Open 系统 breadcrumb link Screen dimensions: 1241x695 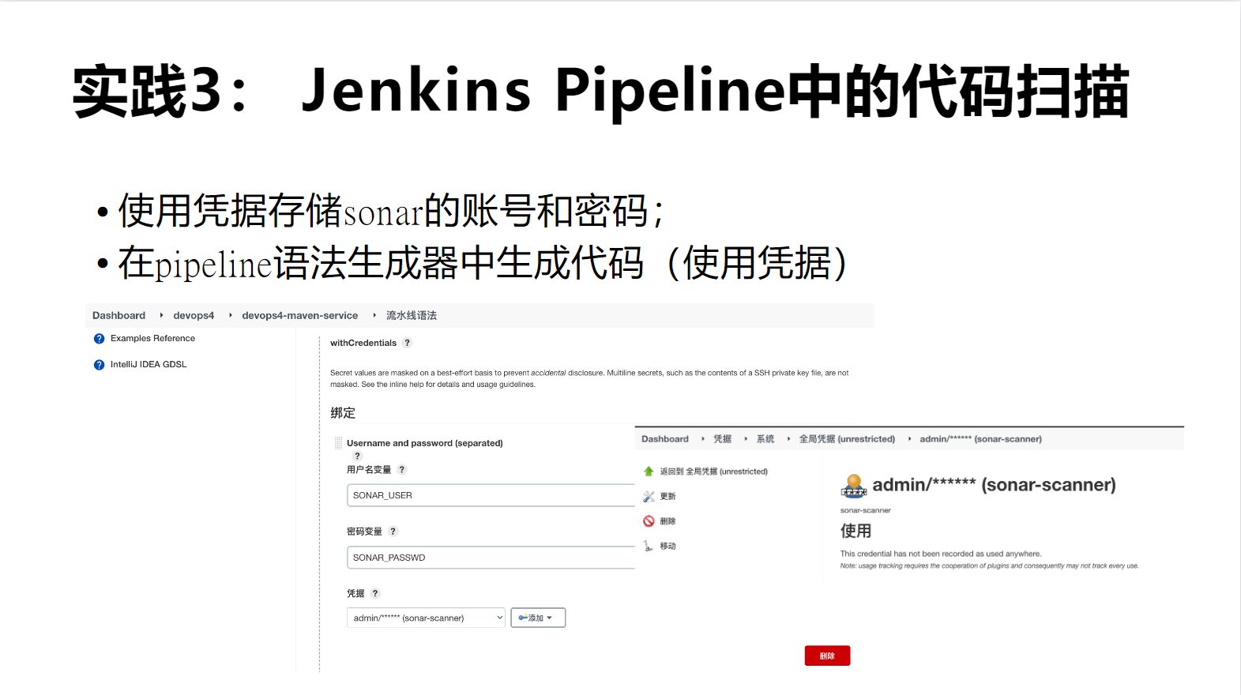tap(765, 439)
